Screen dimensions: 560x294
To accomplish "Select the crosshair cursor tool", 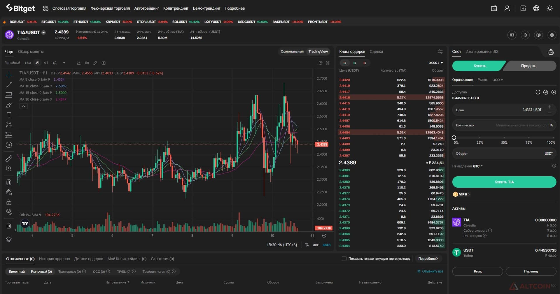I will (x=9, y=75).
